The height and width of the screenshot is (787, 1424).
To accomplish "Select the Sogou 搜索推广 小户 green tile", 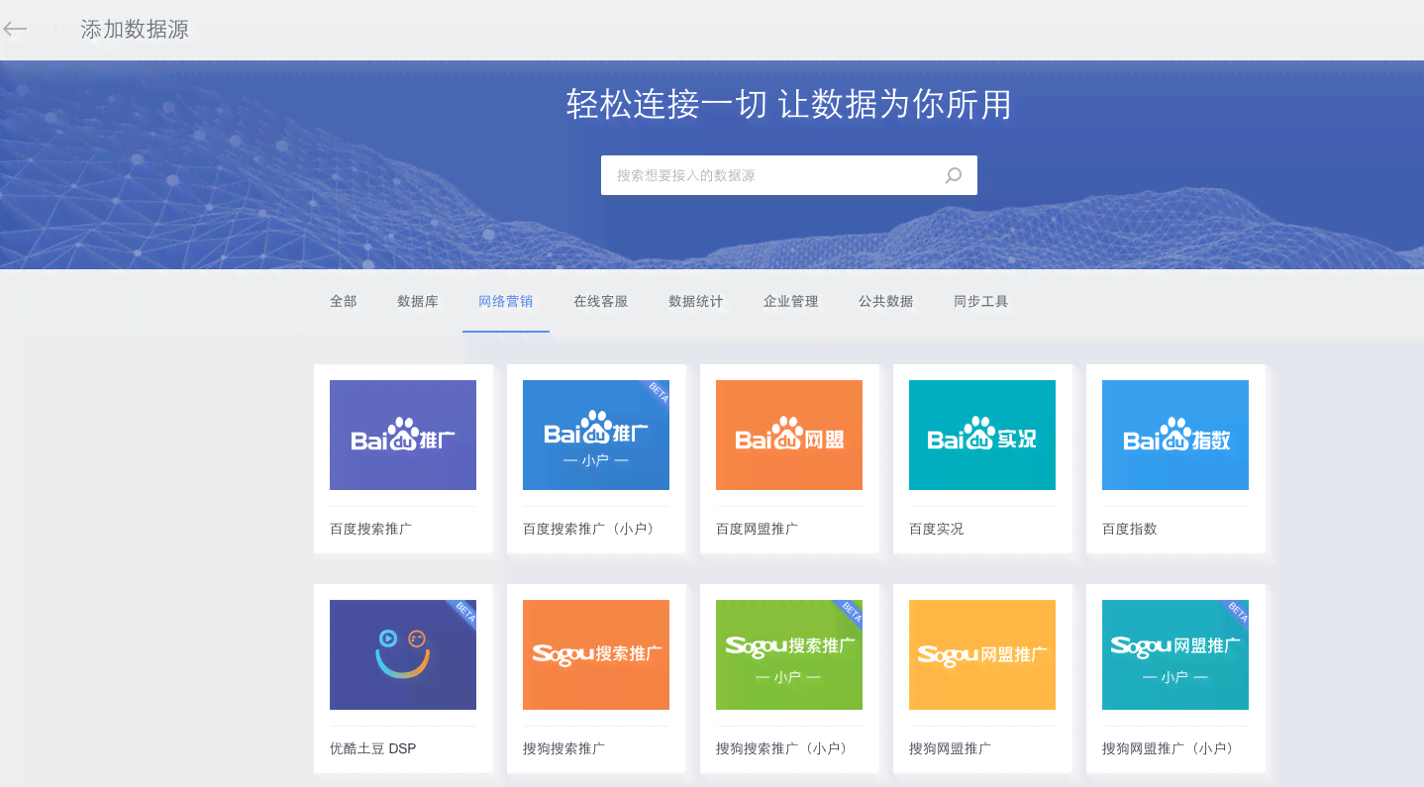I will click(x=789, y=654).
